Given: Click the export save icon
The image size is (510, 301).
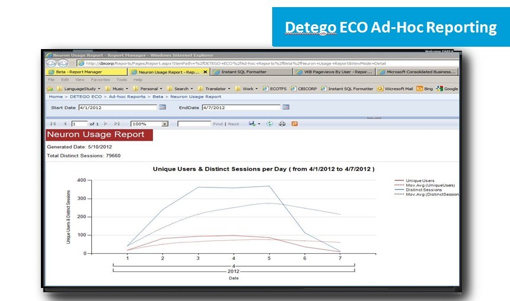Looking at the screenshot, I should pos(252,124).
